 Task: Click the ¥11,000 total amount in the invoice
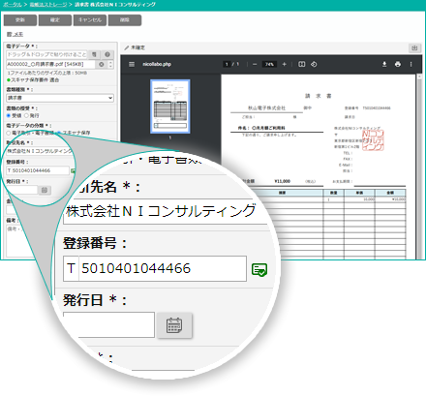(x=283, y=181)
